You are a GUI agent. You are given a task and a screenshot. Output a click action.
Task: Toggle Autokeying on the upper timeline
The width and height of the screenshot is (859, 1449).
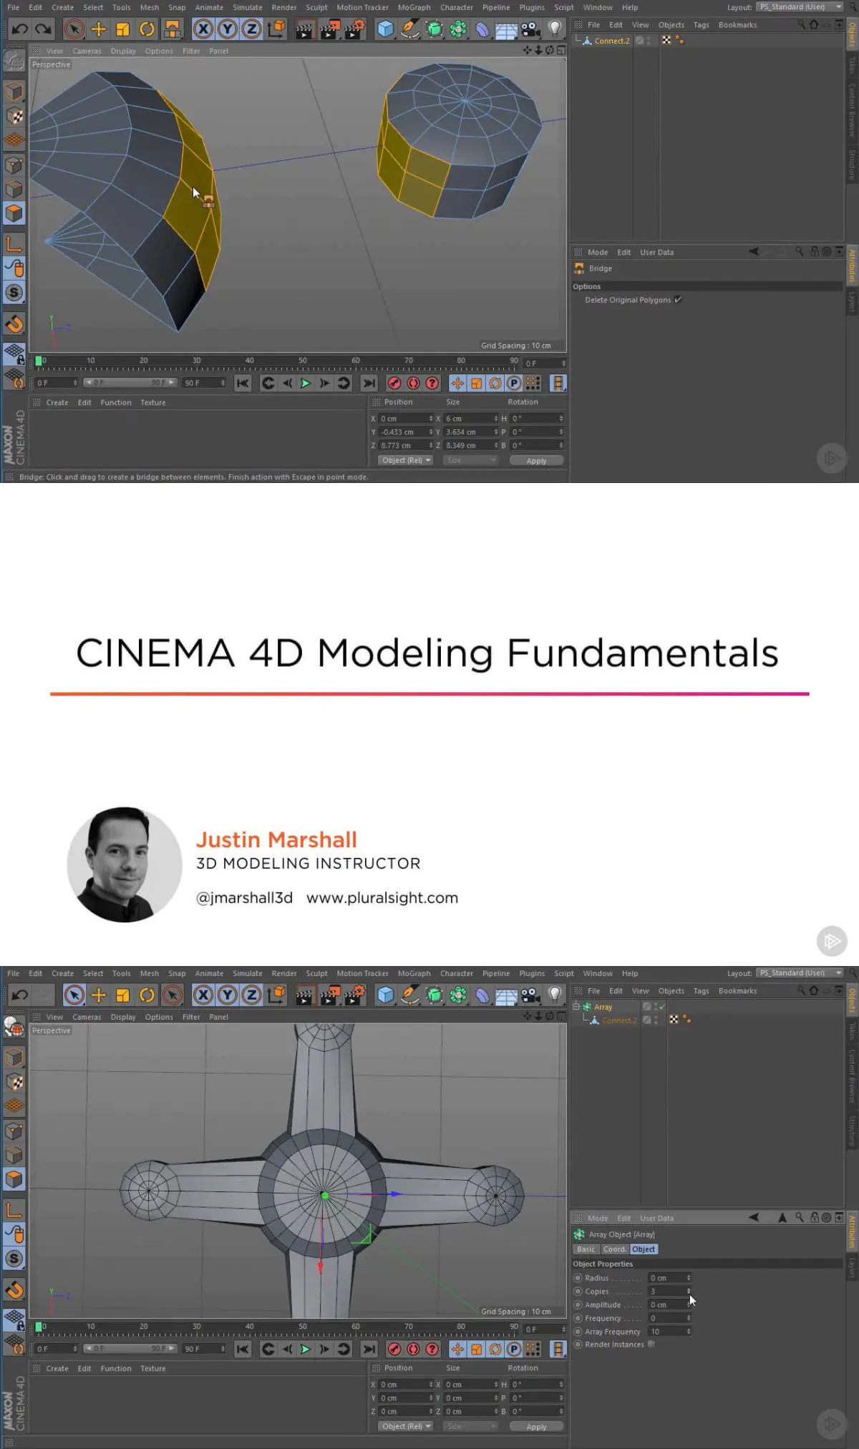point(413,383)
